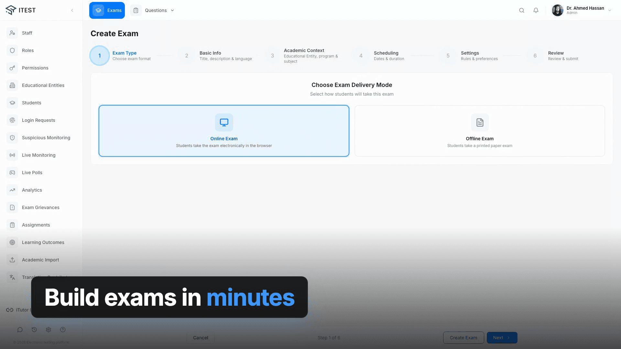Viewport: 621px width, 349px height.
Task: Open the Questions tab
Action: click(x=152, y=10)
